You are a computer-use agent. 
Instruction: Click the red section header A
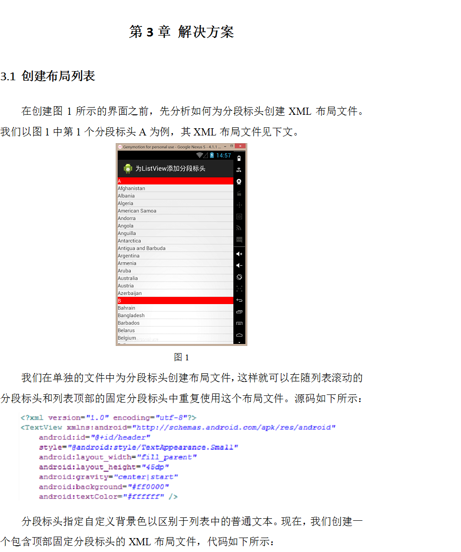tap(175, 181)
